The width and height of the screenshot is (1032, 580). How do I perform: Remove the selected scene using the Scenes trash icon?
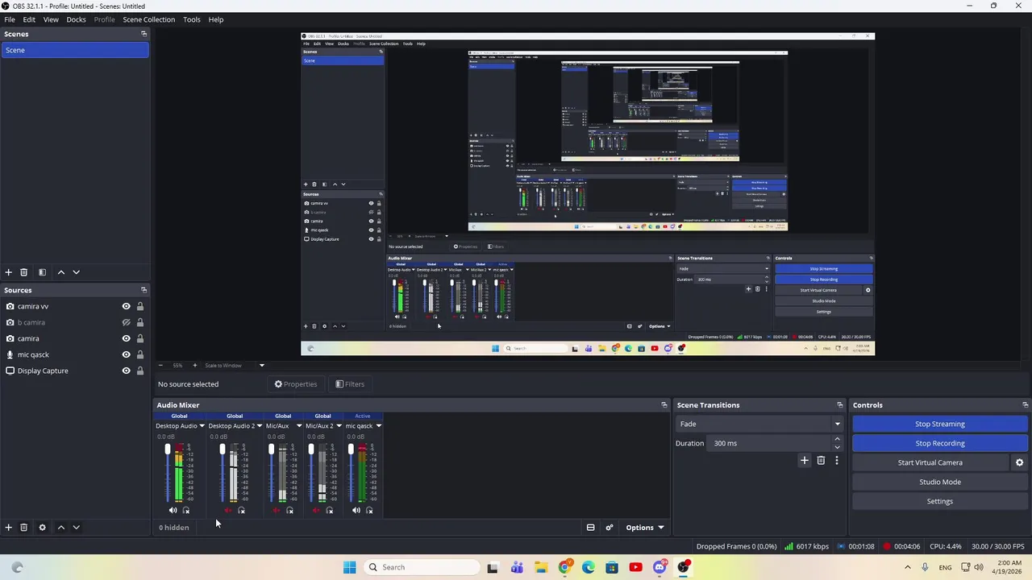click(x=23, y=272)
